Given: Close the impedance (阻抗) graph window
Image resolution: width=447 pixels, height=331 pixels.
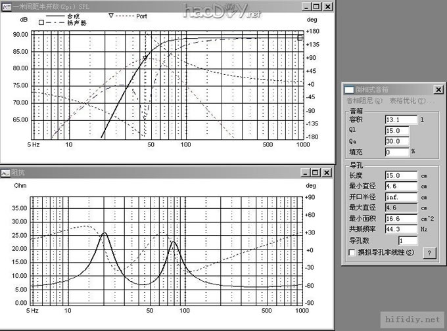Looking at the screenshot, I should click(328, 172).
